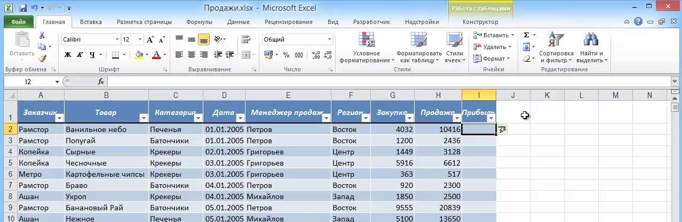Click inside the formula bar input
This screenshot has width=682, height=222.
point(388,81)
